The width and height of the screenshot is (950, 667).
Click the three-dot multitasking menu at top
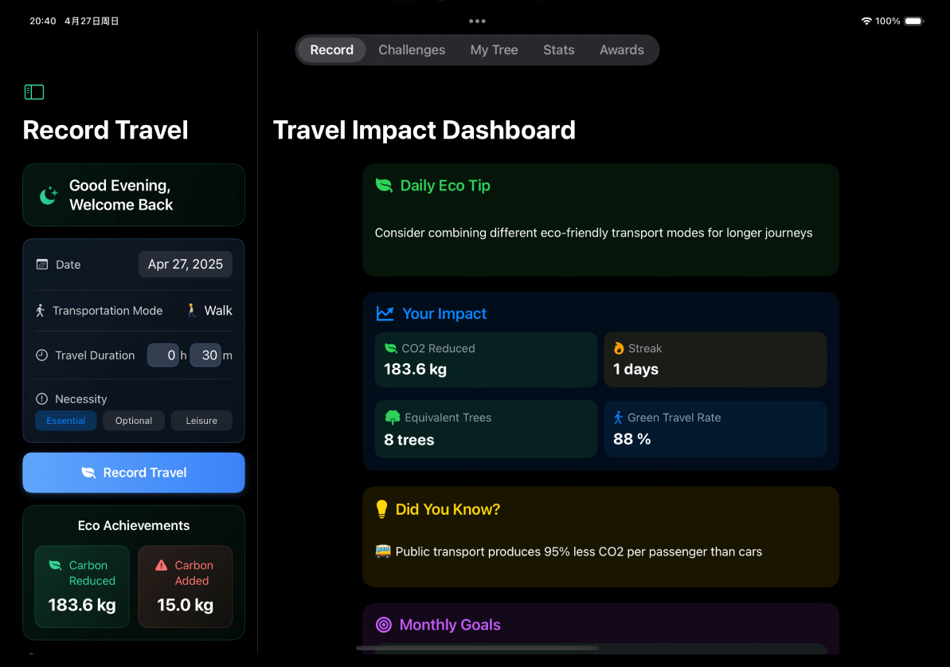[x=478, y=22]
